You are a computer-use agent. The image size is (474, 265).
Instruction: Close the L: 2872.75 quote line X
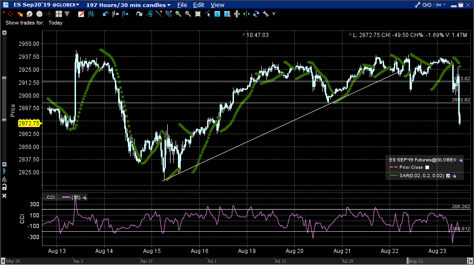point(350,34)
